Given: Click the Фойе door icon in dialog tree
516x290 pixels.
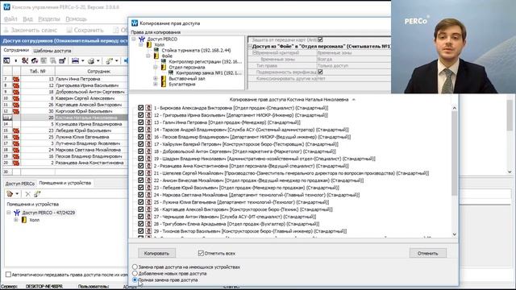Looking at the screenshot, I should click(156, 56).
